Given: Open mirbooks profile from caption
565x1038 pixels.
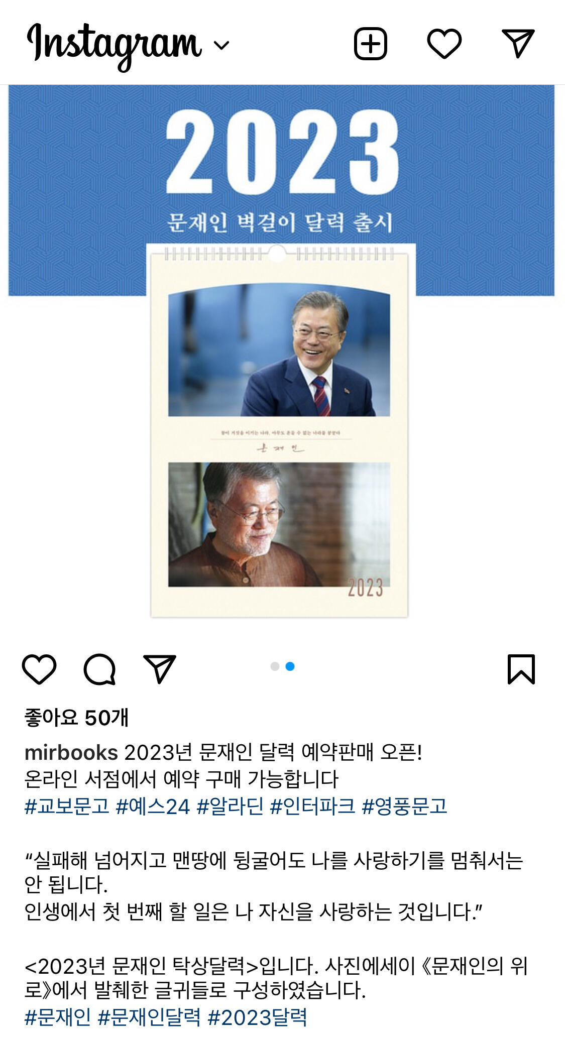Looking at the screenshot, I should pyautogui.click(x=71, y=752).
